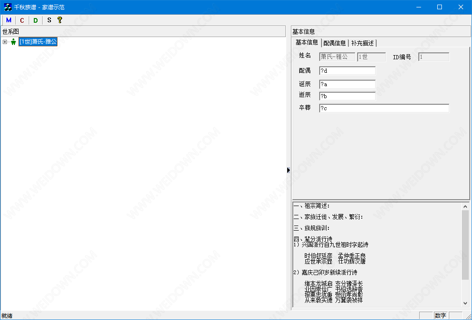The width and height of the screenshot is (472, 320).
Task: Click the red C toolbar icon
Action: 22,20
